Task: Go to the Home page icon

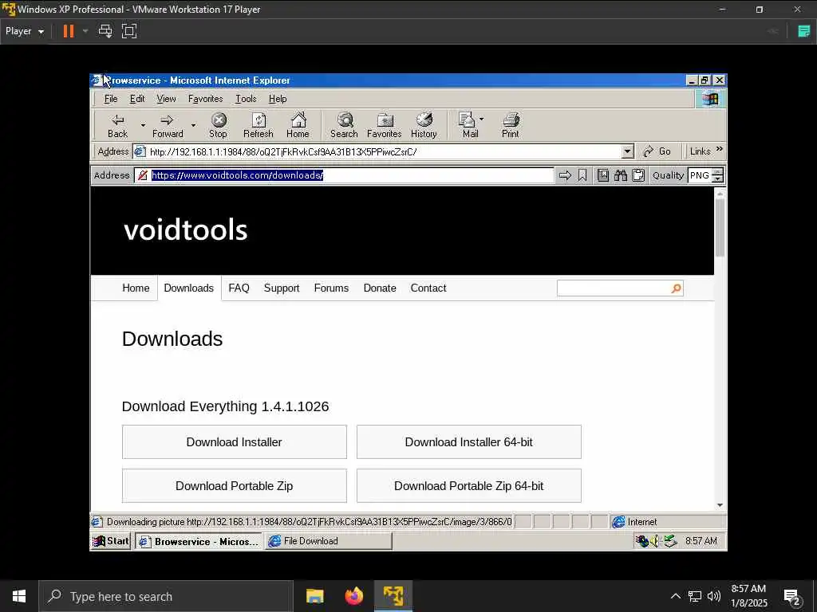Action: tap(298, 120)
